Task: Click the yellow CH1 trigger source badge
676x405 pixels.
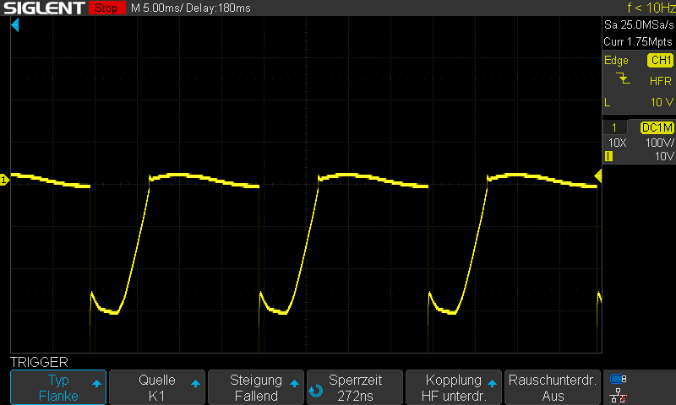Action: click(661, 60)
